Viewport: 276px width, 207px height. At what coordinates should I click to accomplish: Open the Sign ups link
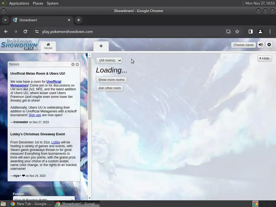pyautogui.click(x=35, y=115)
